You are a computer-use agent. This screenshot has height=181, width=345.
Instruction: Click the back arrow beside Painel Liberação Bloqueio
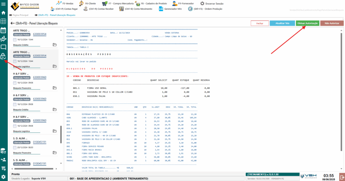[x=12, y=24]
